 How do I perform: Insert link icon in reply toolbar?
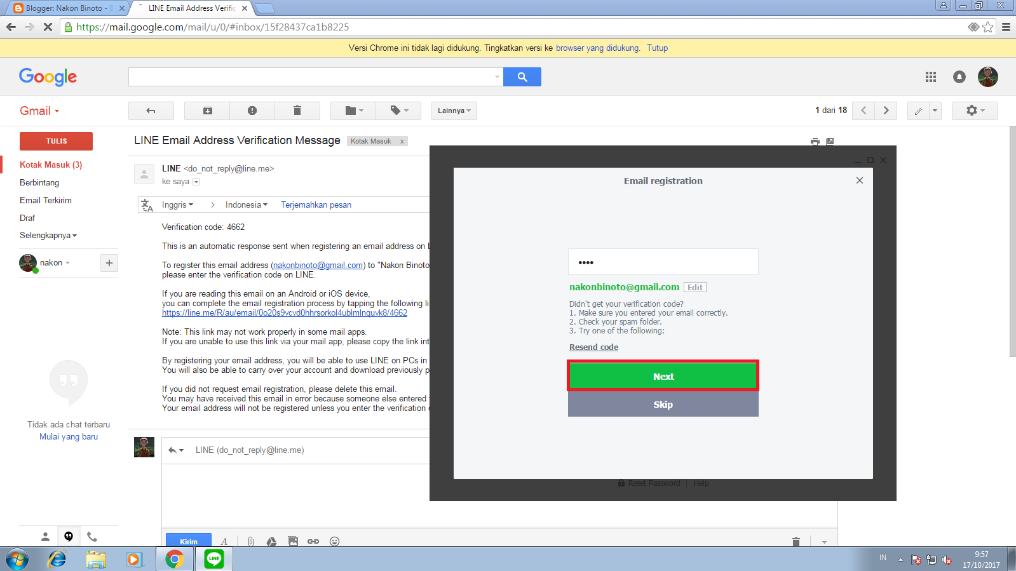[313, 541]
